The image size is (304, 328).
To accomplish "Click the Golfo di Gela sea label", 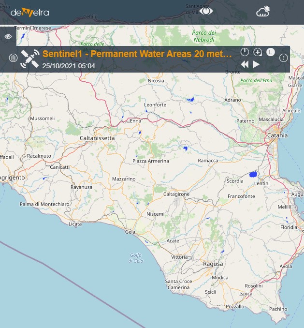I will coord(136,258).
